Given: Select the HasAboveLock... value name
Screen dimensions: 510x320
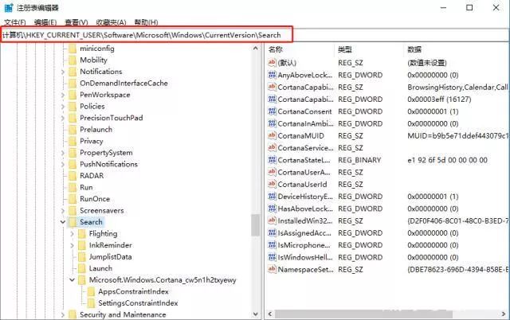Looking at the screenshot, I should pyautogui.click(x=305, y=209).
